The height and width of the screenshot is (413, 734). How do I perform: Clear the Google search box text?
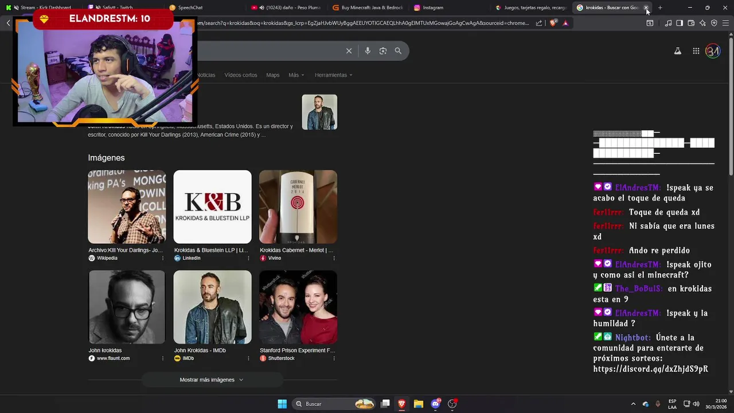[349, 51]
